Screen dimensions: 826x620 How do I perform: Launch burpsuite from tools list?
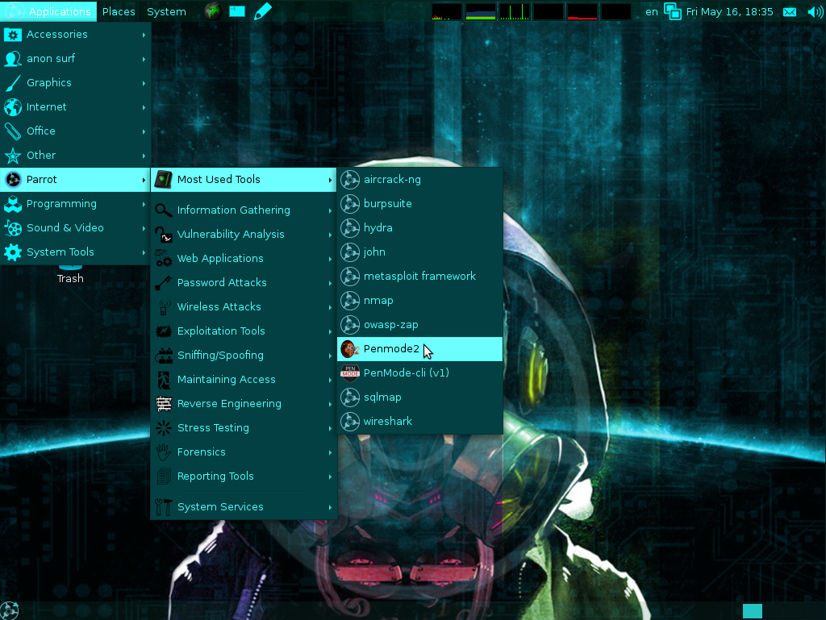(x=419, y=204)
